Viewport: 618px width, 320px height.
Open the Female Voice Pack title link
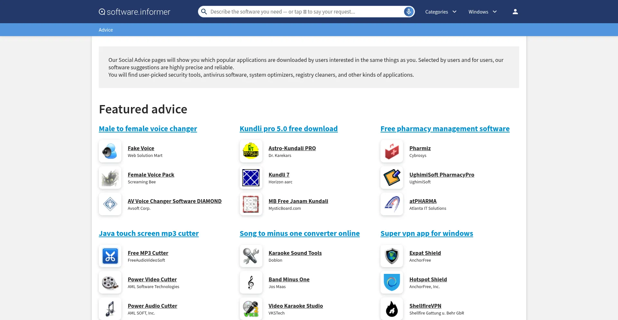point(151,175)
